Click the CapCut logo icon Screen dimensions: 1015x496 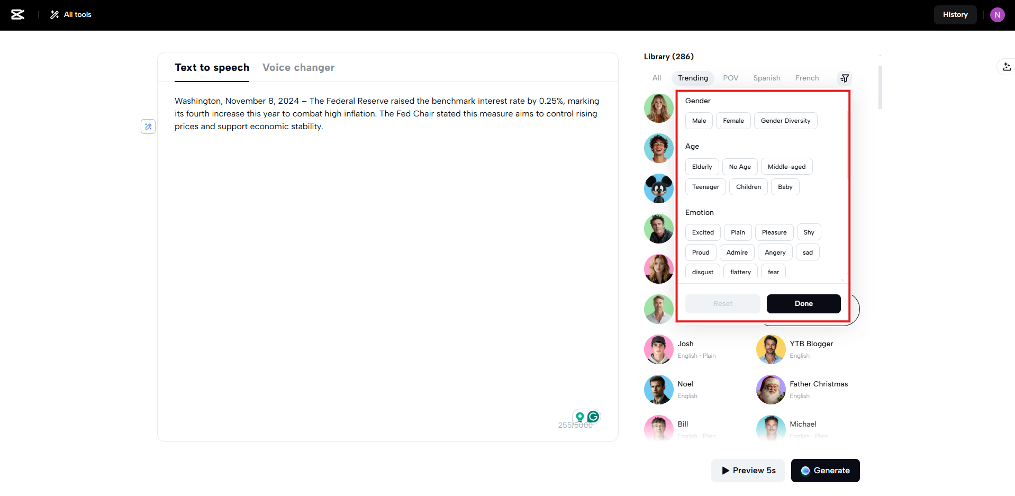pos(18,15)
